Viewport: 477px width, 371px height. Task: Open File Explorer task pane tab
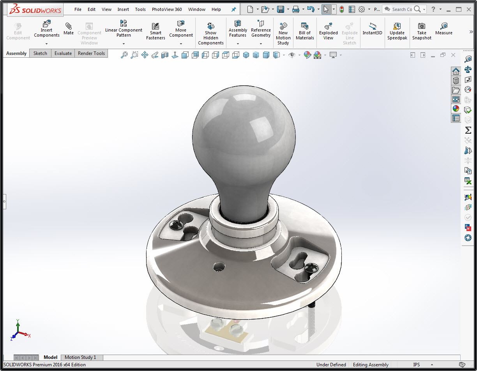point(456,90)
